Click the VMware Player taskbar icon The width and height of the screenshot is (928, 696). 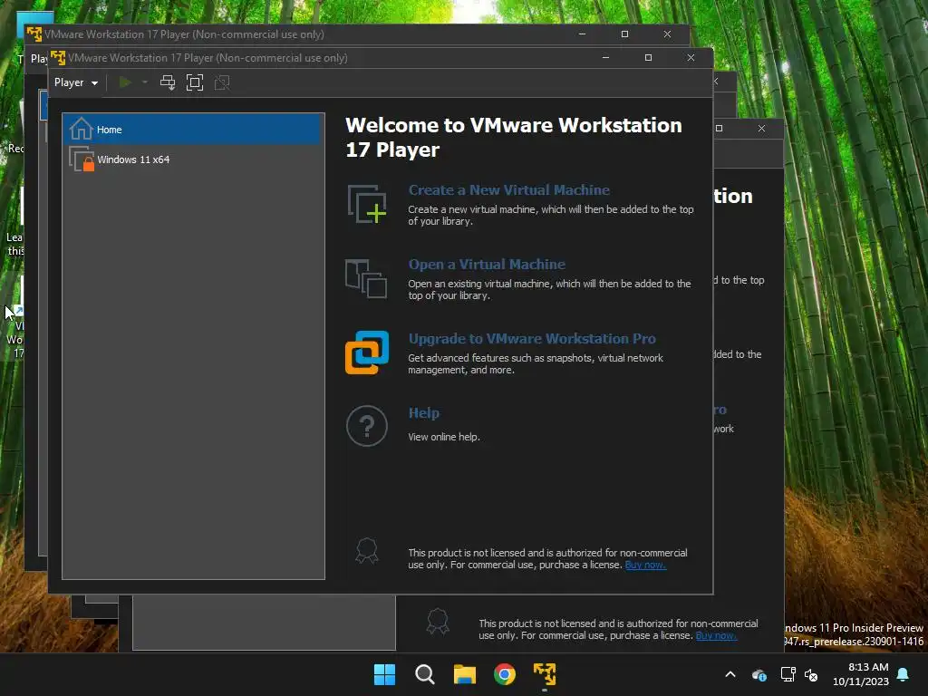pos(545,674)
